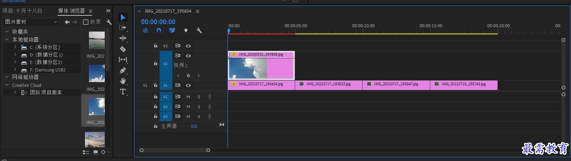Add keyframe on V2 track
This screenshot has height=161, width=571.
point(188,75)
